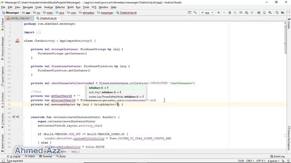Open Layout Captures side panel

coord(2,77)
